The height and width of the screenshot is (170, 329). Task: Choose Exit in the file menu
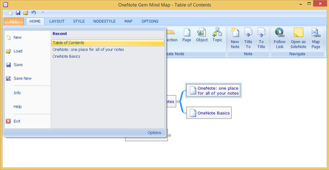(x=28, y=121)
